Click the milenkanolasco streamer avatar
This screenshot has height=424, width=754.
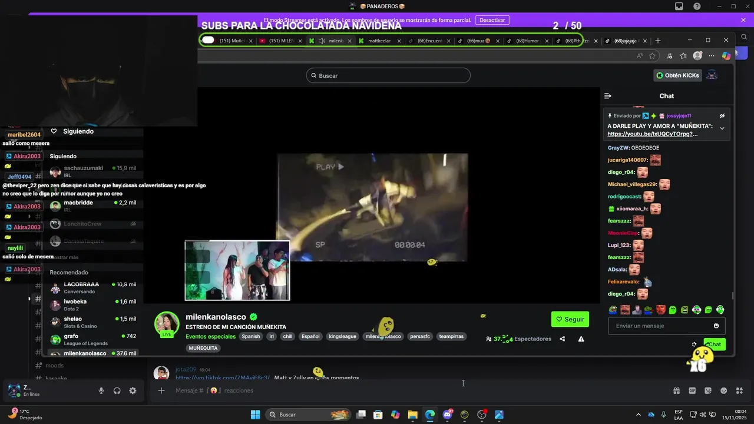pyautogui.click(x=167, y=323)
